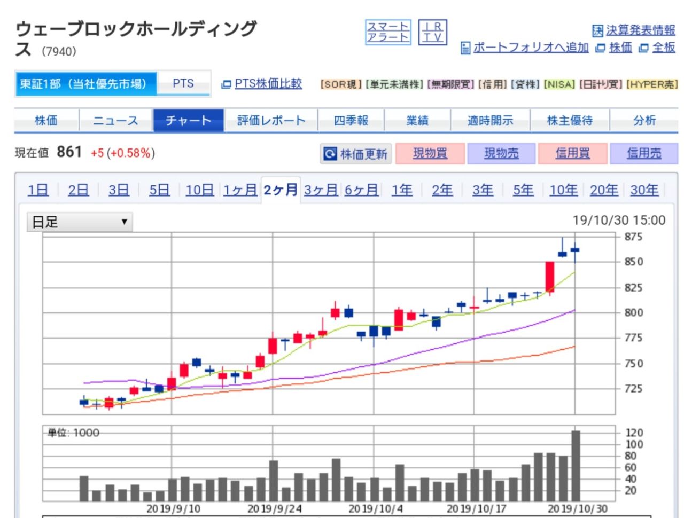This screenshot has height=518, width=684.
Task: Switch to the 分析 tab
Action: [644, 121]
